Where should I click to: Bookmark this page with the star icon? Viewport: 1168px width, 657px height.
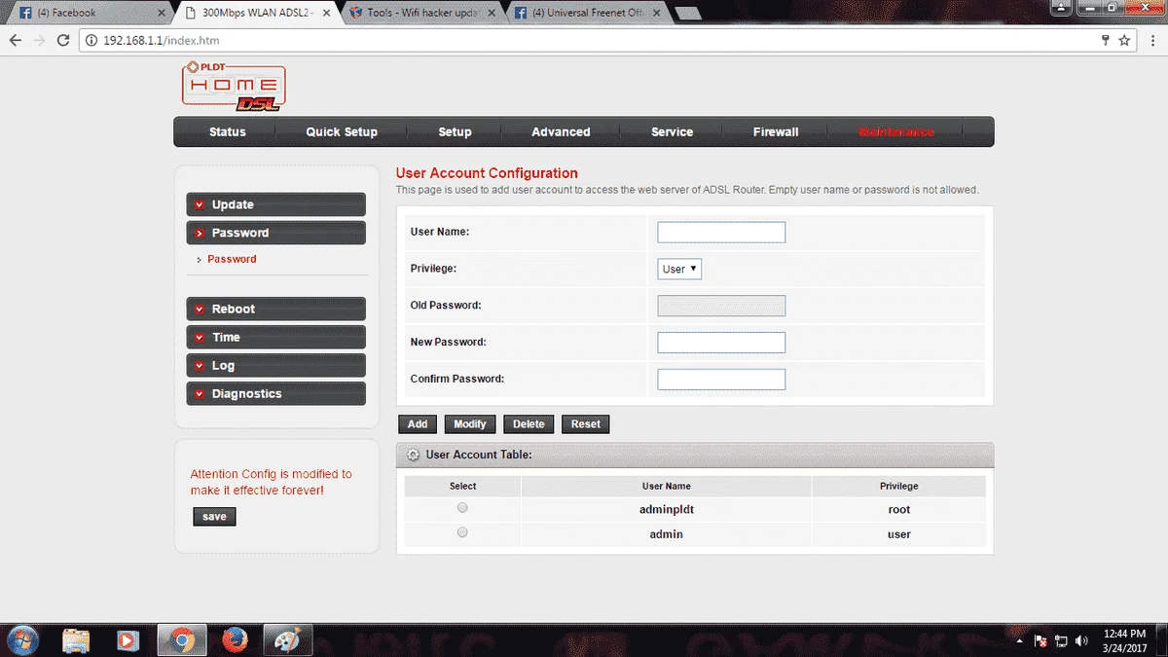tap(1124, 41)
